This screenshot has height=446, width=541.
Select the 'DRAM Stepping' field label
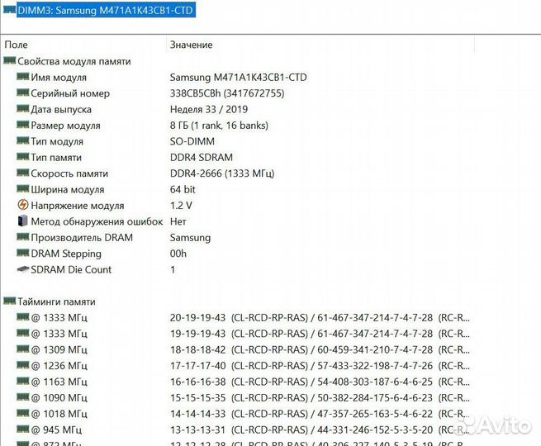(66, 254)
